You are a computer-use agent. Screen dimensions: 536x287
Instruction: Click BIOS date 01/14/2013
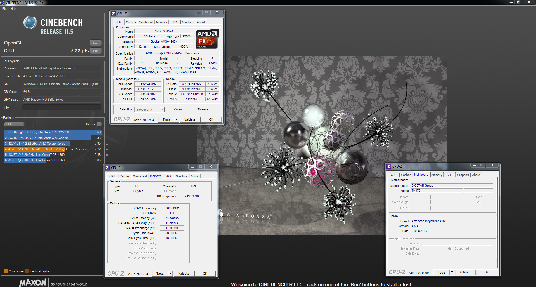[x=452, y=231]
